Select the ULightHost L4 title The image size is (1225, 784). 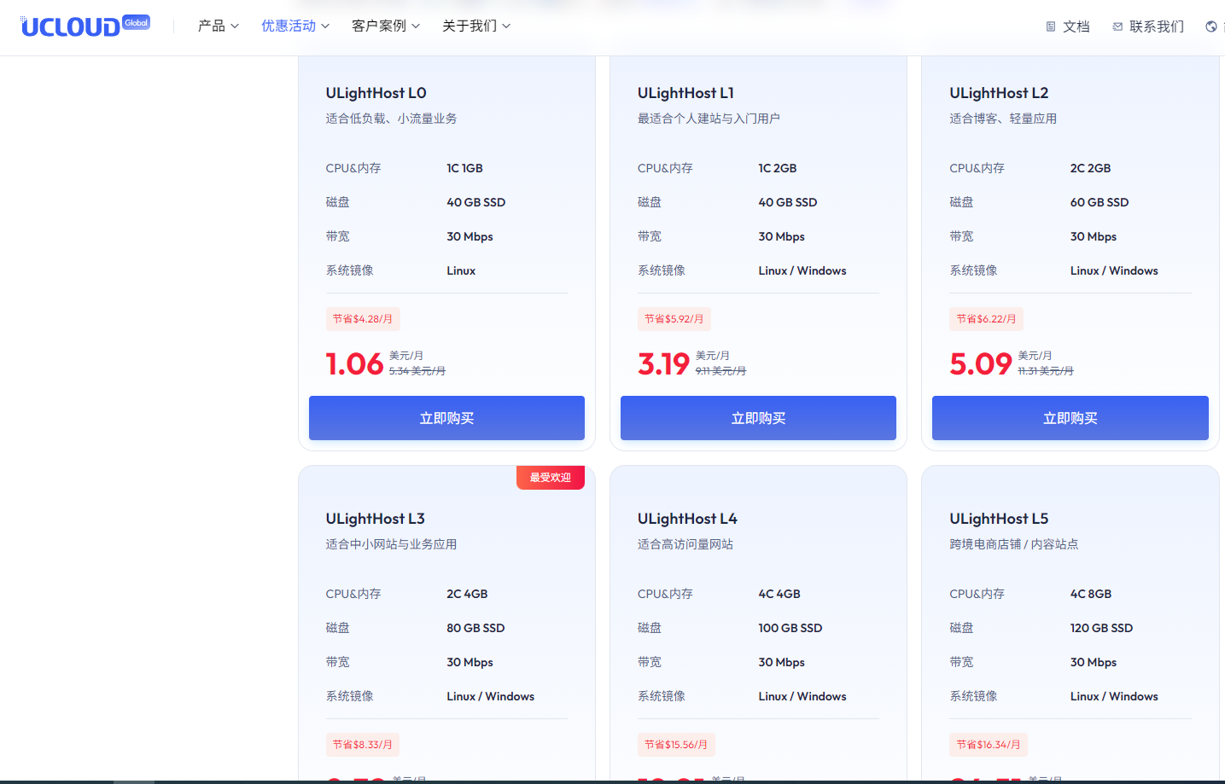(687, 519)
